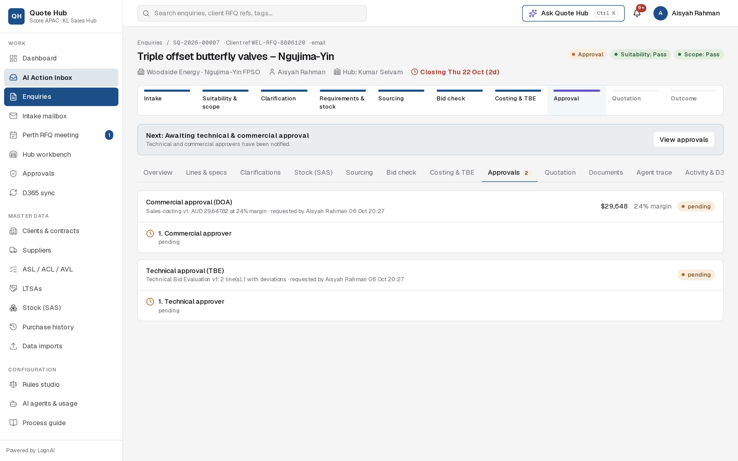Click the Perth RFQ meeting count badge

coord(109,135)
